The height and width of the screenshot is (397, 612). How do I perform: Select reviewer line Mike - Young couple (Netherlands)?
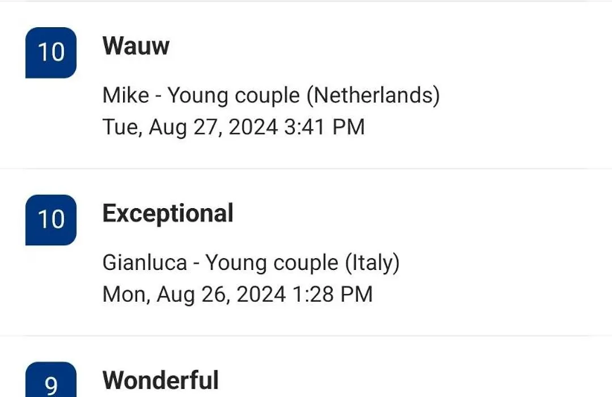pos(271,96)
